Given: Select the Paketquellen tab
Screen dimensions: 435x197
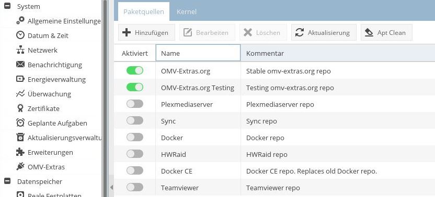Looking at the screenshot, I should (144, 11).
